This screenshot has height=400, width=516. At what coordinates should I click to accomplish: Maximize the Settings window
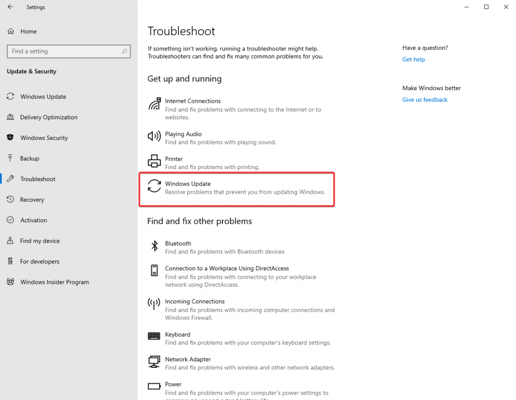coord(486,7)
